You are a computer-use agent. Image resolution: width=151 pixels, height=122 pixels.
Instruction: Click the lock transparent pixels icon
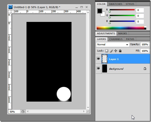click(107, 51)
